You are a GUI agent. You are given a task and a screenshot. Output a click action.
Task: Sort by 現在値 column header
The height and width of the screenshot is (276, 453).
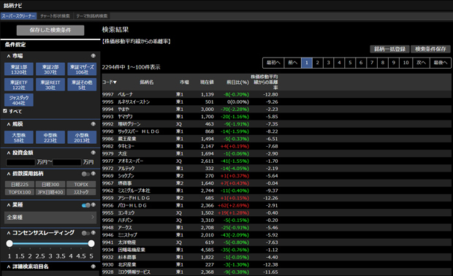207,83
